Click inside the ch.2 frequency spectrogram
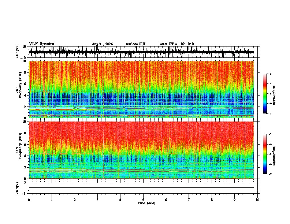This screenshot has width=290, height=224. point(141,150)
